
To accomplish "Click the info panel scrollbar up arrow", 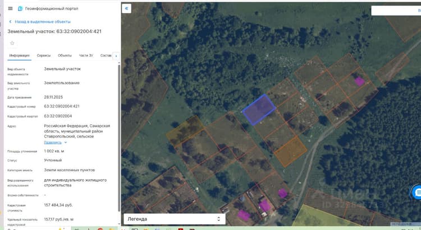I will coord(119,63).
